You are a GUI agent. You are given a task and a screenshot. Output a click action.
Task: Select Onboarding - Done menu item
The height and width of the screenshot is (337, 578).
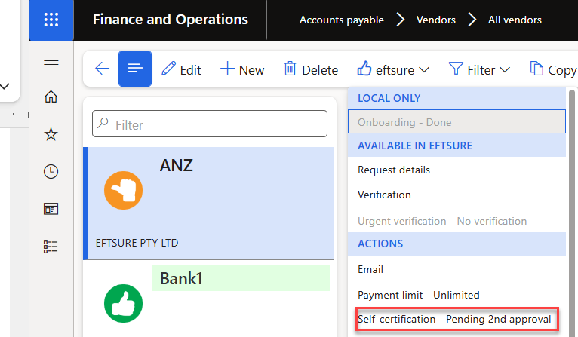coord(457,122)
